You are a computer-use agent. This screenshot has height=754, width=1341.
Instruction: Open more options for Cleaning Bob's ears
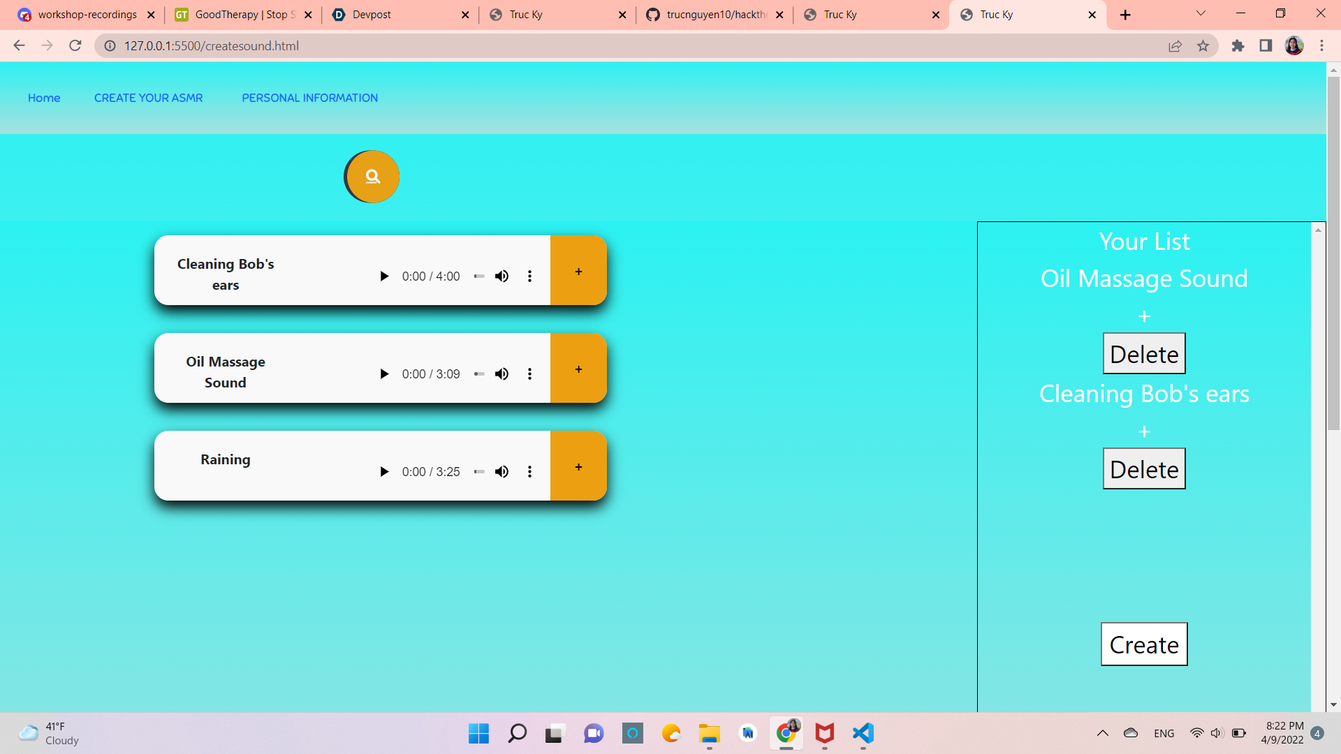click(x=529, y=276)
